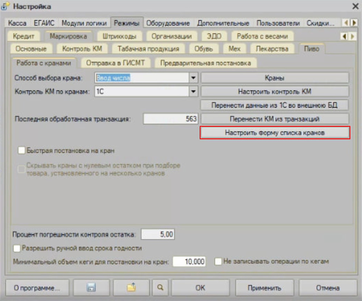362x301 pixels.
Task: Click the folder export icon button
Action: 131,288
